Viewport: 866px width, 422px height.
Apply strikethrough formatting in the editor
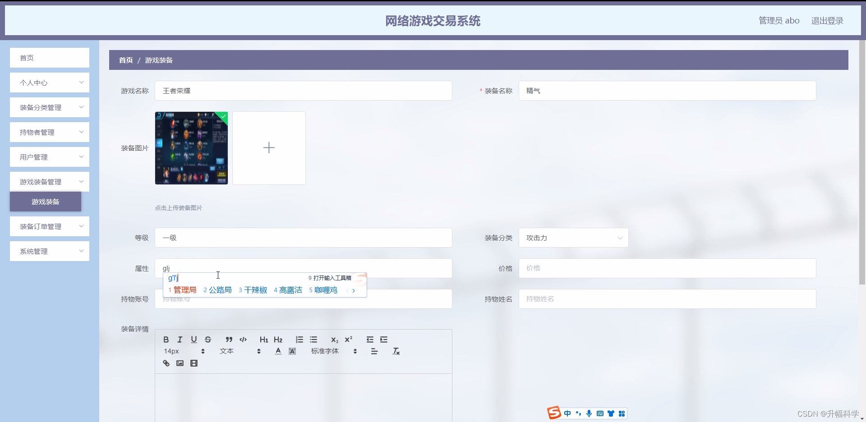click(x=208, y=339)
